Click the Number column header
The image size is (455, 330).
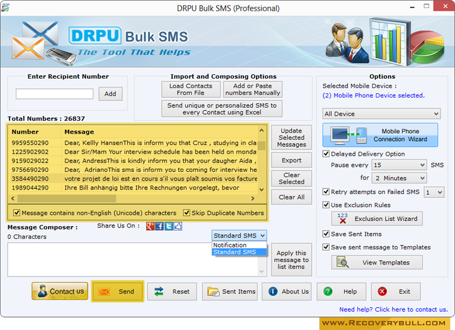(35, 132)
